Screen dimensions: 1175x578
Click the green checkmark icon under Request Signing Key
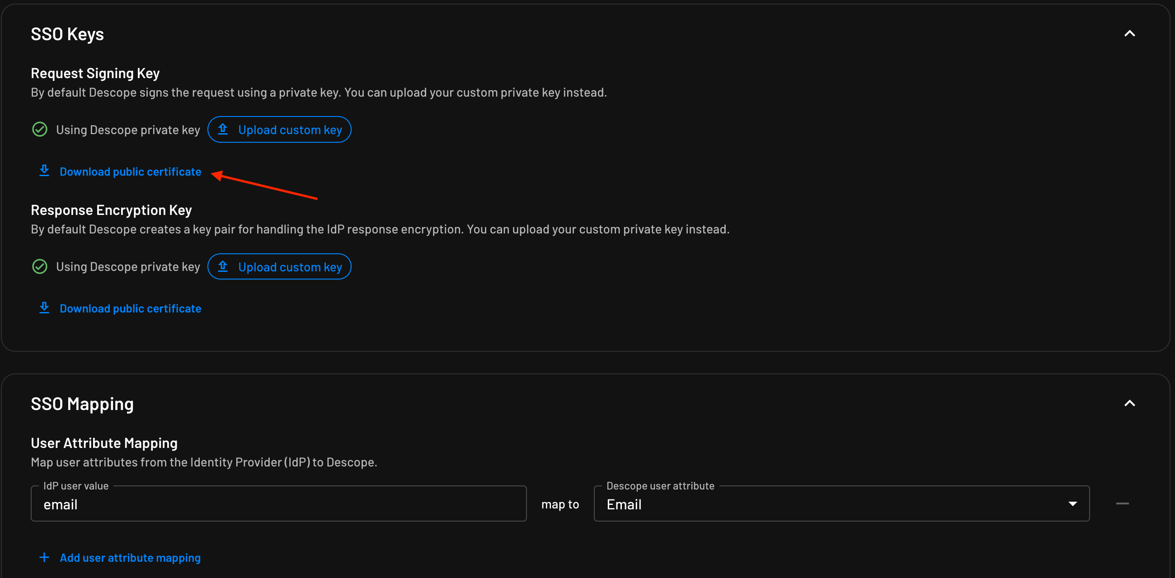(x=40, y=130)
